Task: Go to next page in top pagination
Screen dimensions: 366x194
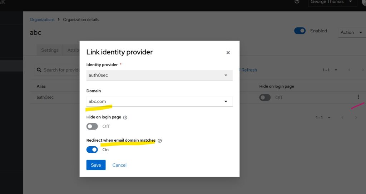Action: [x=362, y=70]
